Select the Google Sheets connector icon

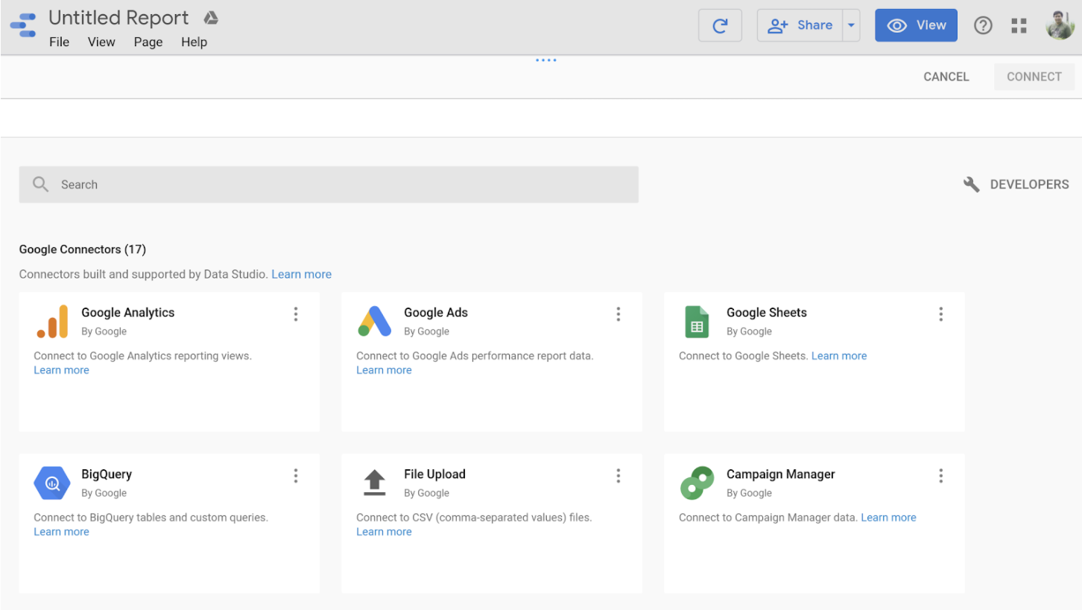[x=697, y=322]
